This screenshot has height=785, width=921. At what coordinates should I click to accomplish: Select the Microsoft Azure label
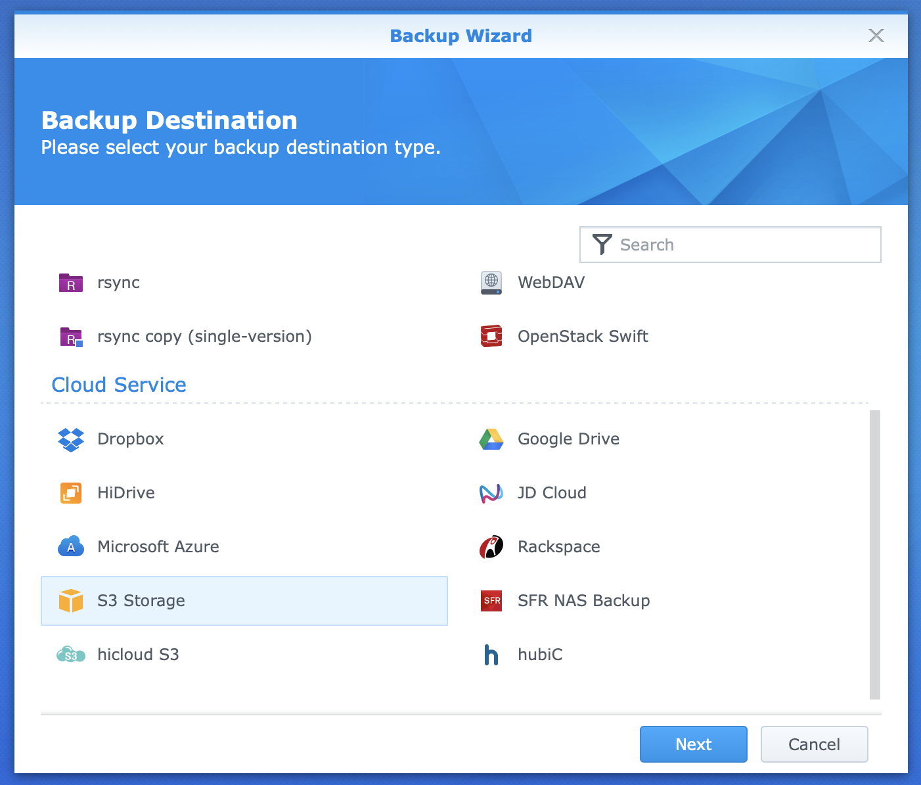click(x=158, y=547)
